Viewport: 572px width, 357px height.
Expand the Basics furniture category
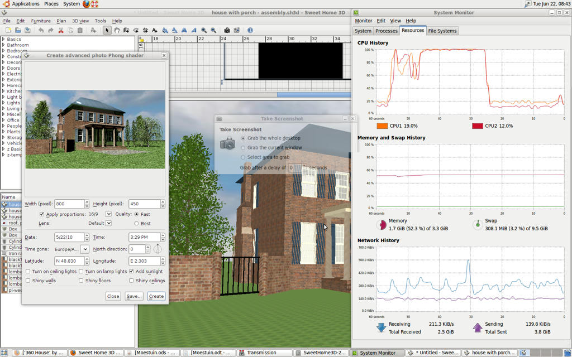point(3,39)
